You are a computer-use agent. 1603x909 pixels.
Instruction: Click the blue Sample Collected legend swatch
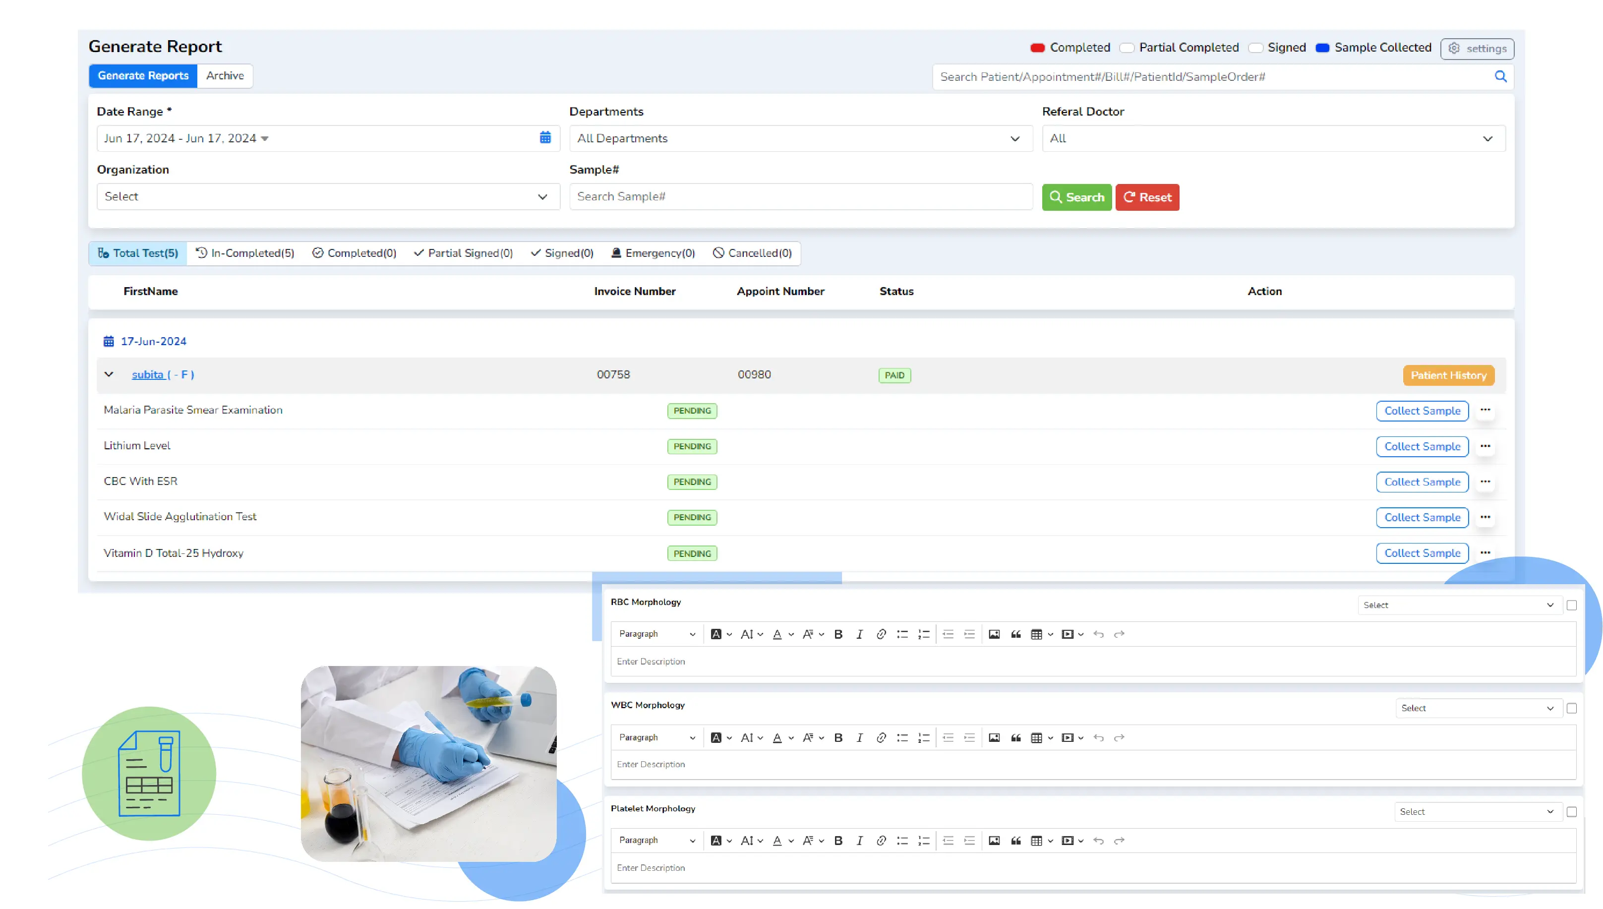(1322, 48)
